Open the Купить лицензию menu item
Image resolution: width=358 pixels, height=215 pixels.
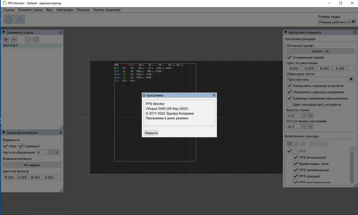tap(107, 10)
